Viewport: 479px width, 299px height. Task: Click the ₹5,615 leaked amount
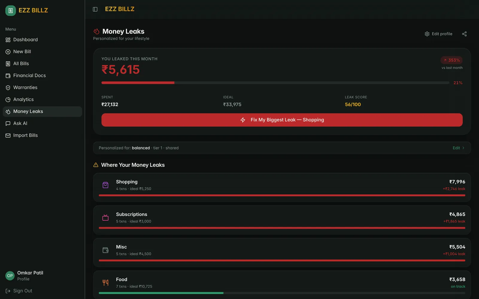click(121, 70)
